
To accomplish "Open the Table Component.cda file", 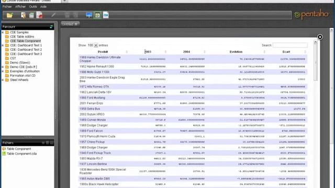I will tap(21, 154).
